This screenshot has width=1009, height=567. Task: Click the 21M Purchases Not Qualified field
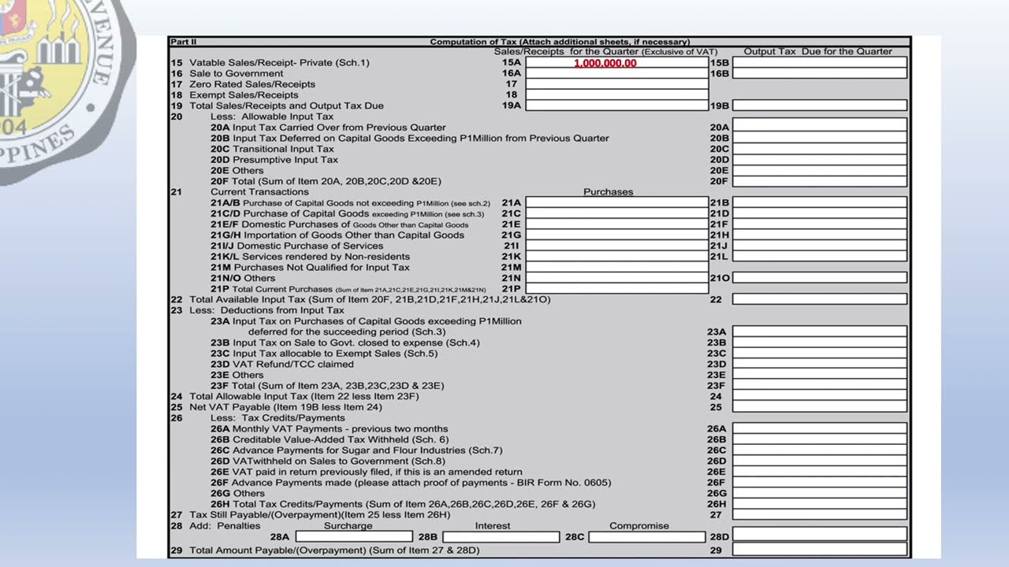617,267
